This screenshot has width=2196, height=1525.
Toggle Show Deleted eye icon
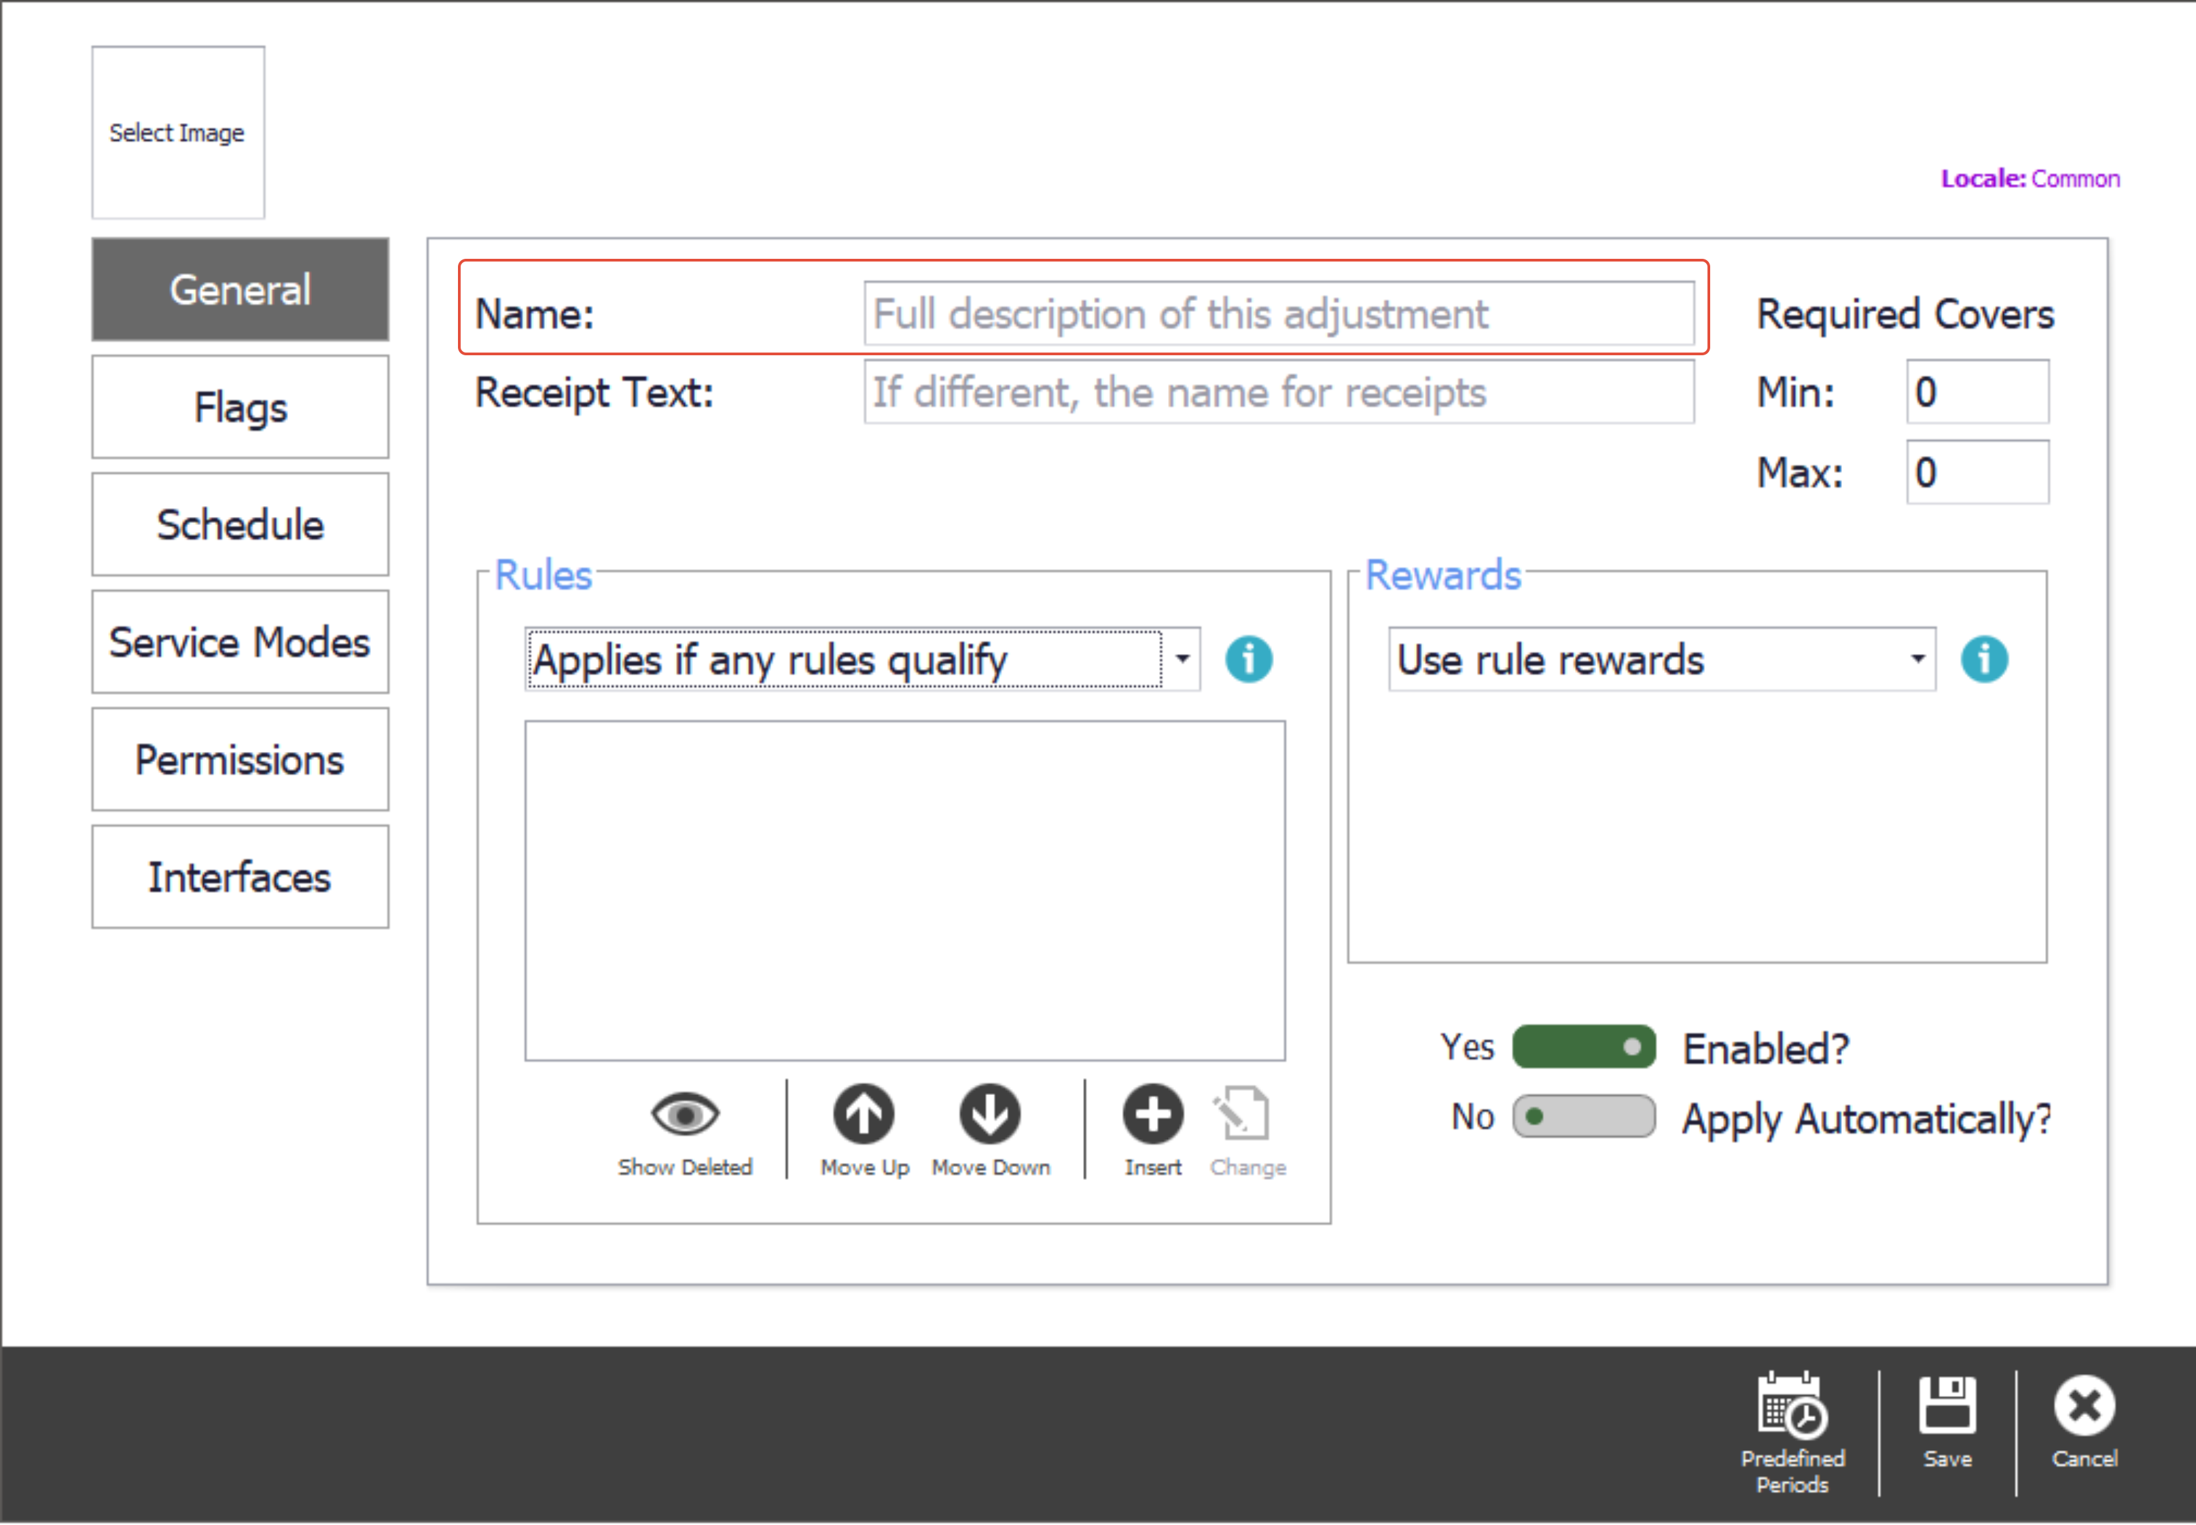point(685,1114)
